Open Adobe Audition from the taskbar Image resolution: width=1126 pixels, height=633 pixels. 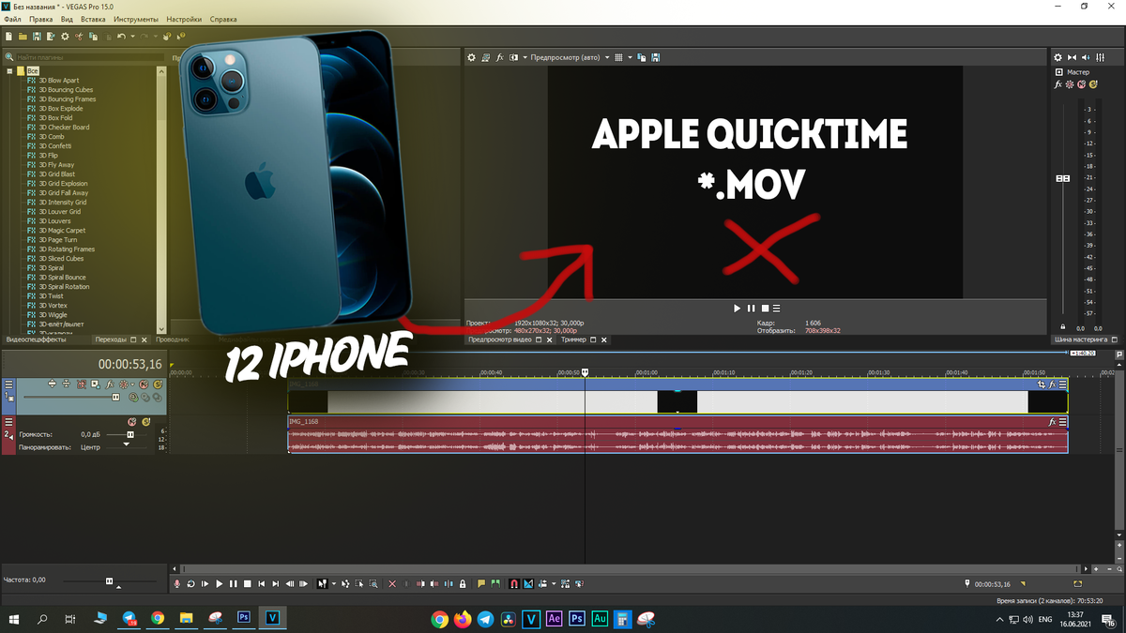click(600, 619)
